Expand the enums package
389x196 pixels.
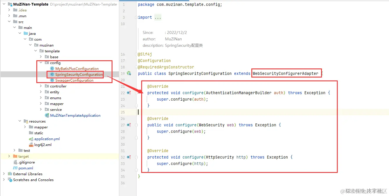41,98
